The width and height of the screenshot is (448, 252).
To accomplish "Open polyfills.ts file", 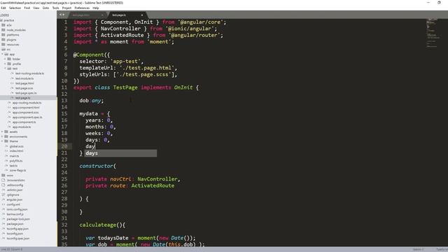I will point(16,161).
